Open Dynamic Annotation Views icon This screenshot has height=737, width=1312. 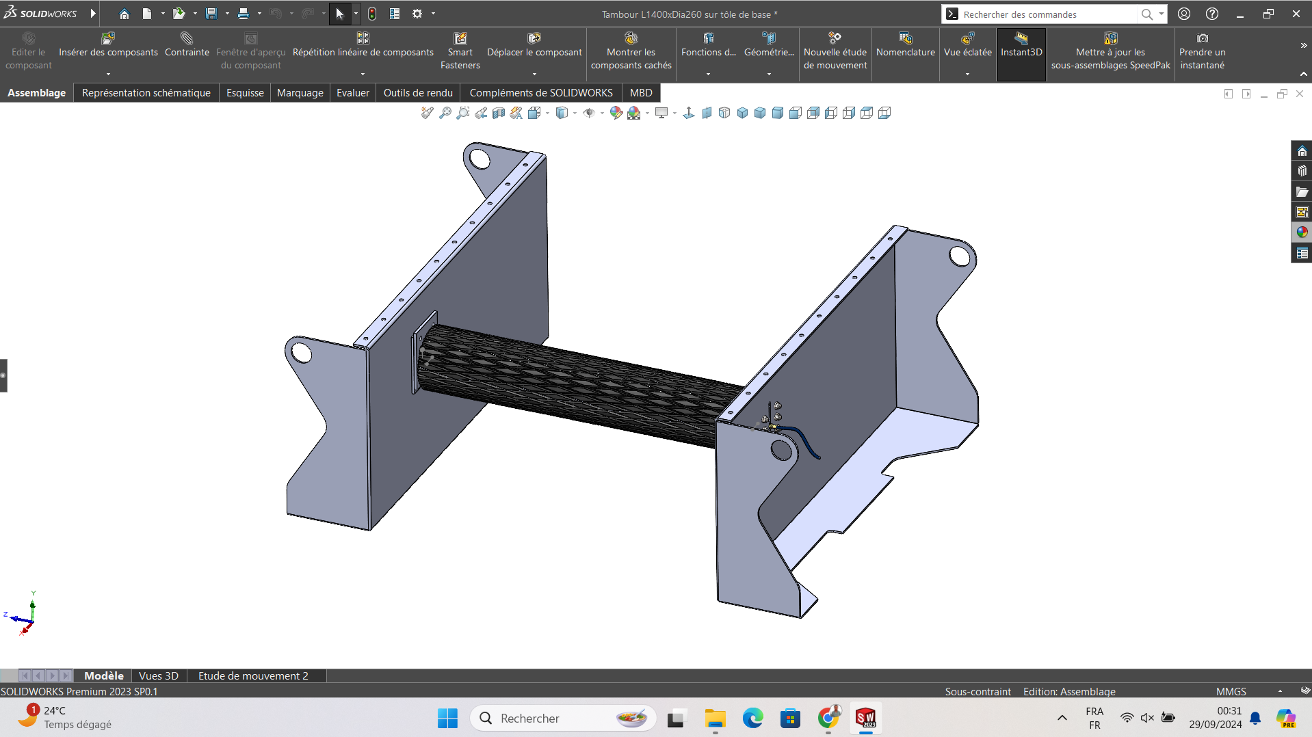[516, 113]
